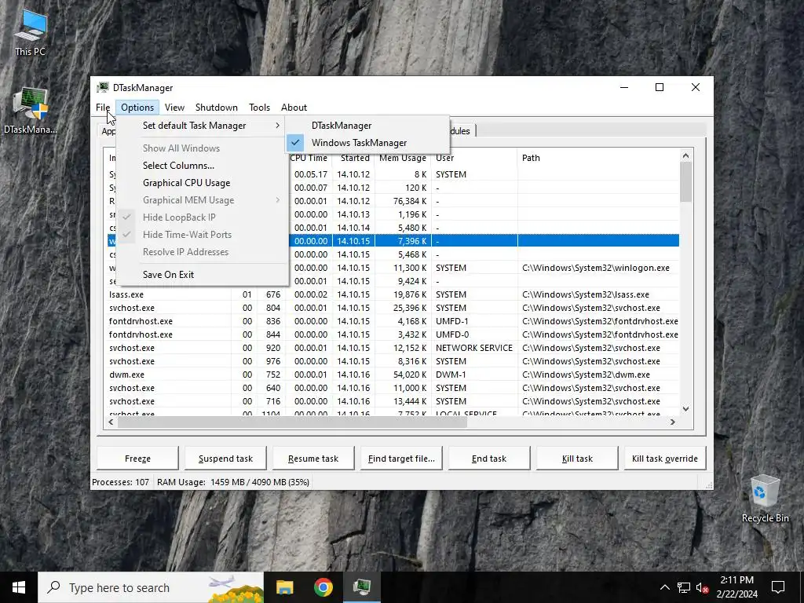Click the horizontal scrollbar left arrow
Screen dimensions: 804x603
point(111,422)
